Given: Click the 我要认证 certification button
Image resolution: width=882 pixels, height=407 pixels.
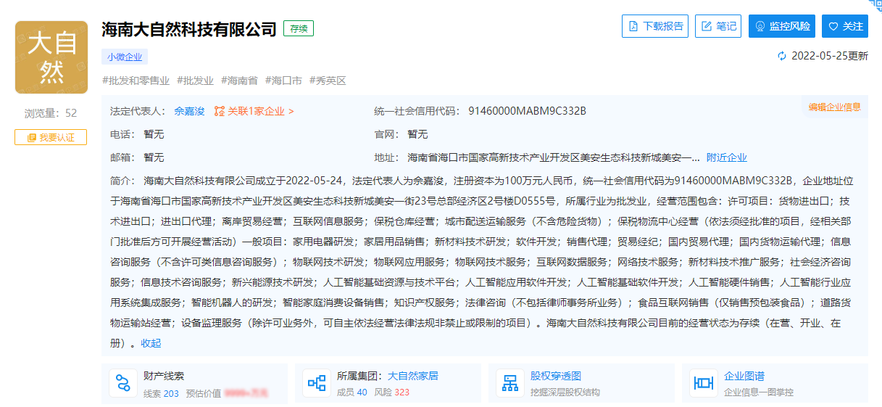Looking at the screenshot, I should 51,137.
